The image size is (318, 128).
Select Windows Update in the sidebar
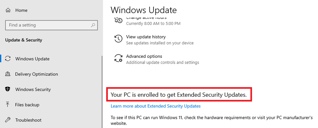click(x=32, y=59)
